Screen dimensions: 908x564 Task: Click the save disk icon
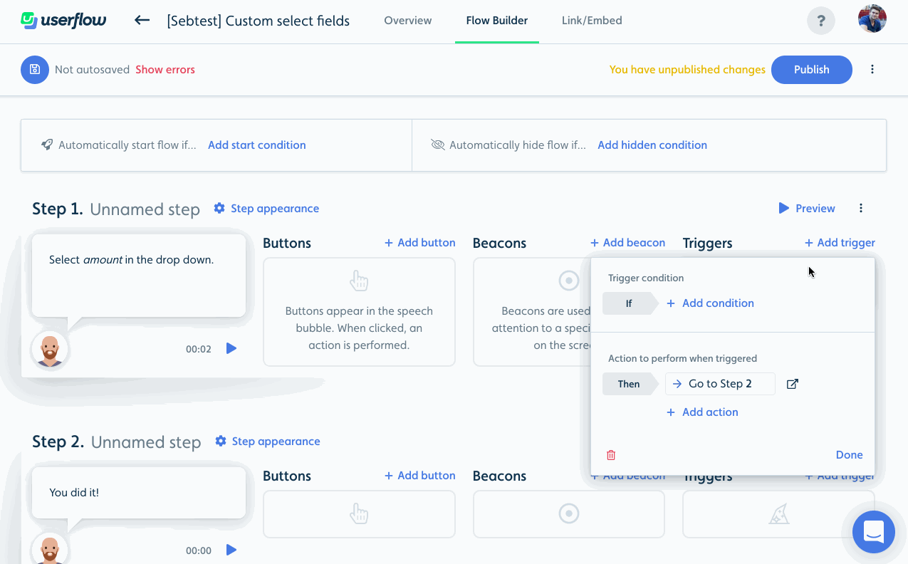(35, 70)
